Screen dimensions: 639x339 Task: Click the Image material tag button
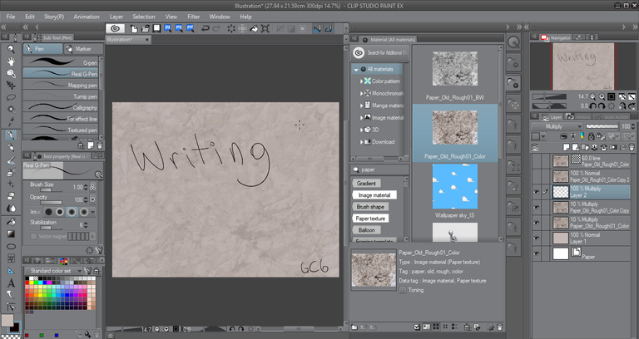pos(374,195)
